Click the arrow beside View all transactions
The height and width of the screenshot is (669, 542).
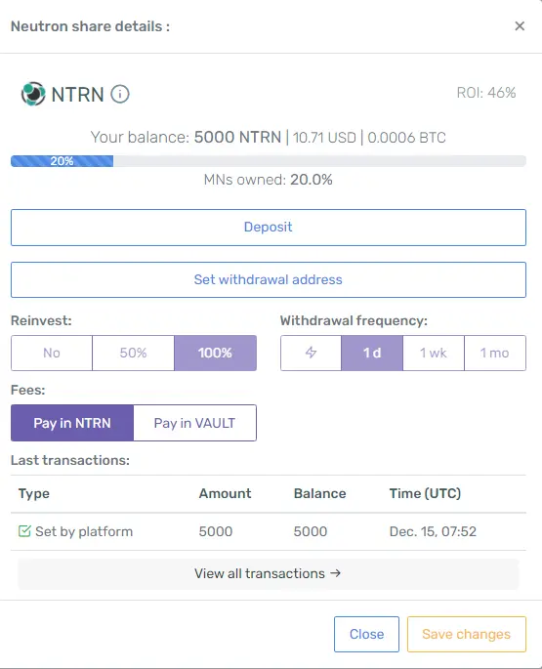[335, 573]
